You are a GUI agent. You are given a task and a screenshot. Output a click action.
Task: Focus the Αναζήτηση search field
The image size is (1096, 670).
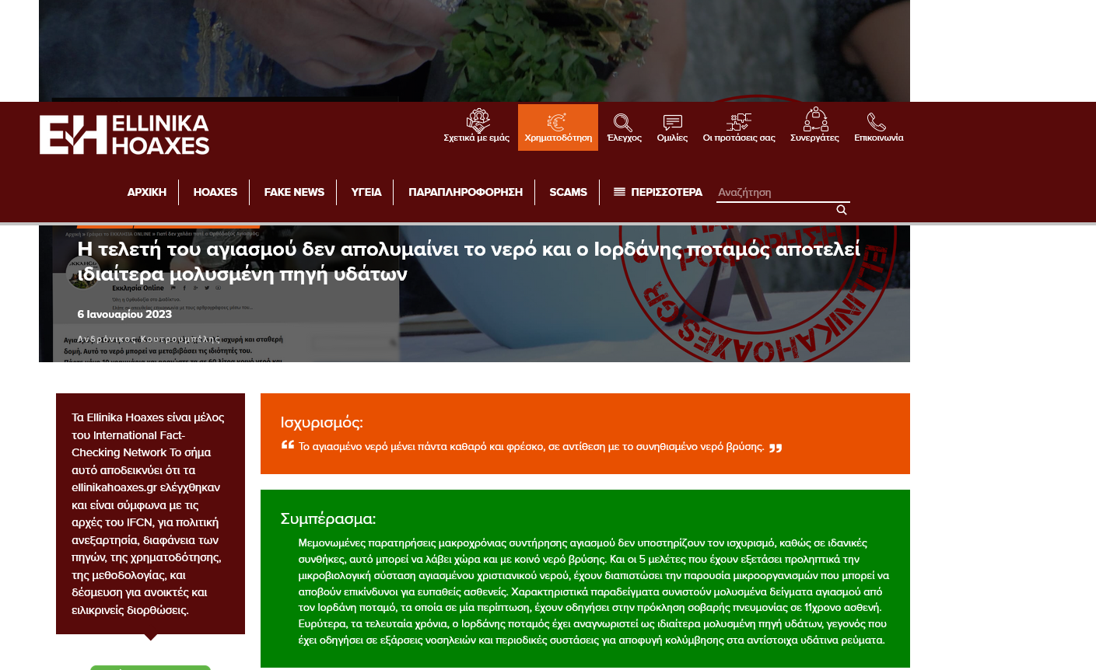(783, 192)
